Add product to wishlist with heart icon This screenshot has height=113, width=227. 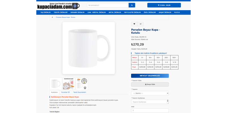click(x=134, y=24)
